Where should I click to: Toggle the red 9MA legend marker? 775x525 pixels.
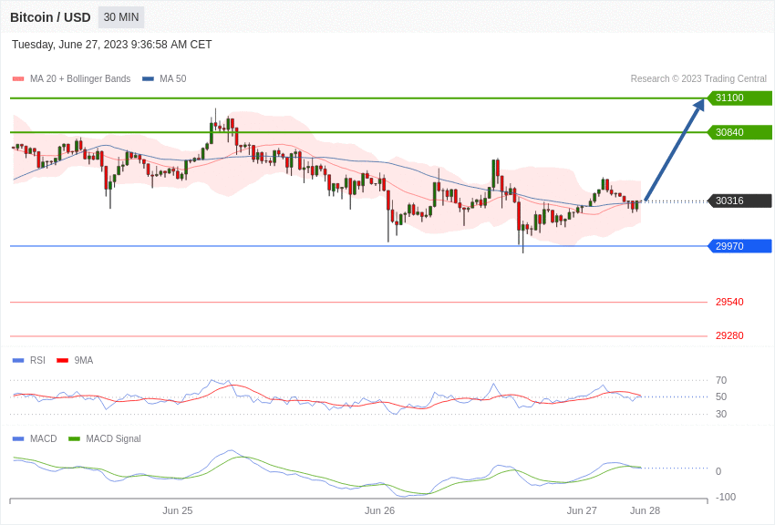[x=62, y=361]
